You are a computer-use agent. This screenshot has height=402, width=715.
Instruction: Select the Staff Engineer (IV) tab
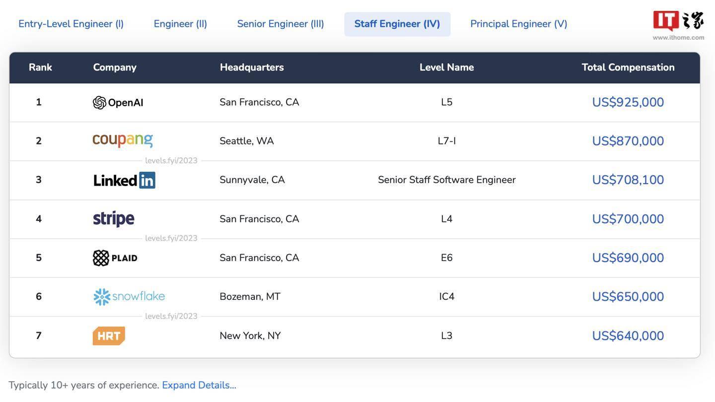(x=397, y=24)
